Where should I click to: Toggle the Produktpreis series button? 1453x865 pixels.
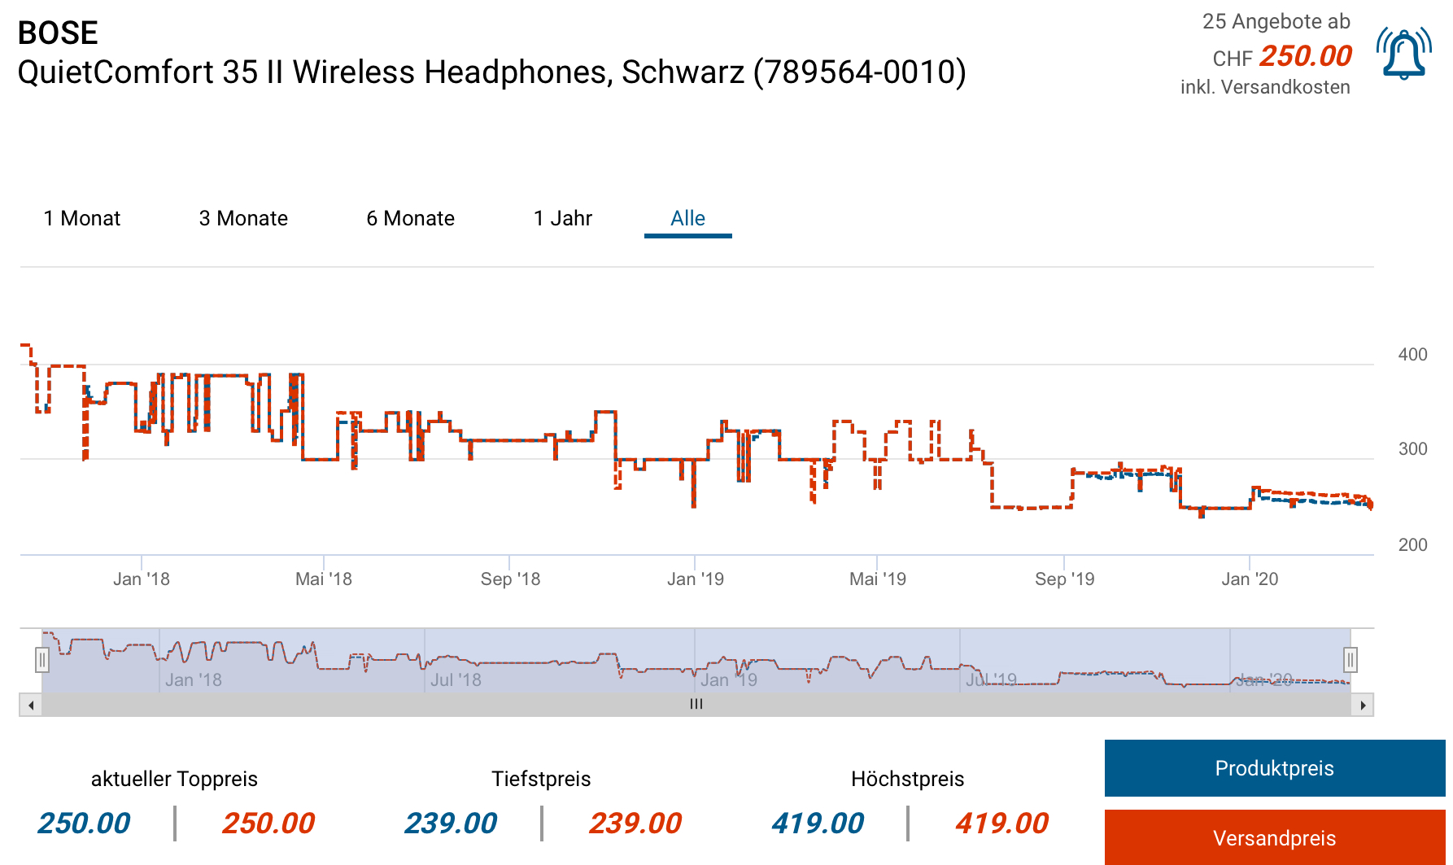1274,768
